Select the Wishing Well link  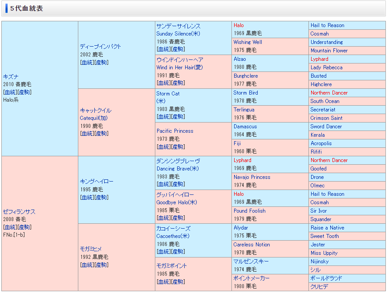[x=247, y=42]
